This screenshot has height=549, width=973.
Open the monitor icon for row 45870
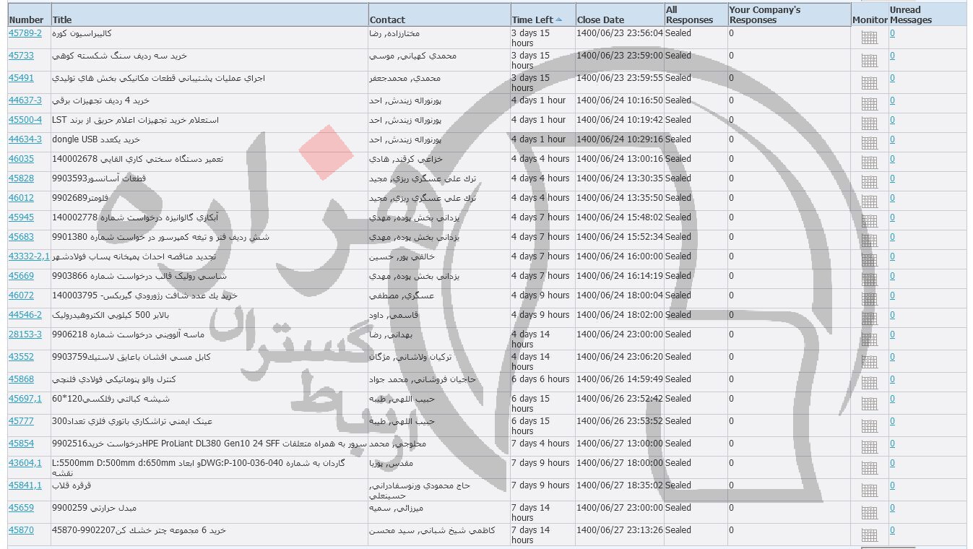pos(869,535)
